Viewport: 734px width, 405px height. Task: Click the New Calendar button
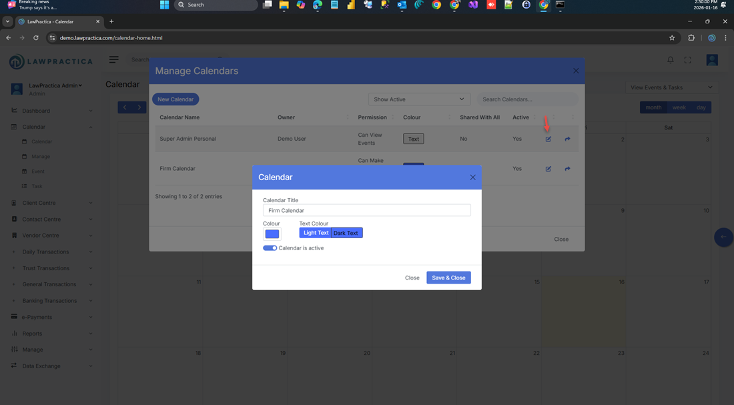click(x=175, y=99)
